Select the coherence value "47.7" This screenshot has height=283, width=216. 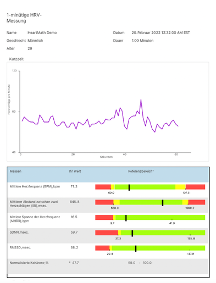click(75, 263)
